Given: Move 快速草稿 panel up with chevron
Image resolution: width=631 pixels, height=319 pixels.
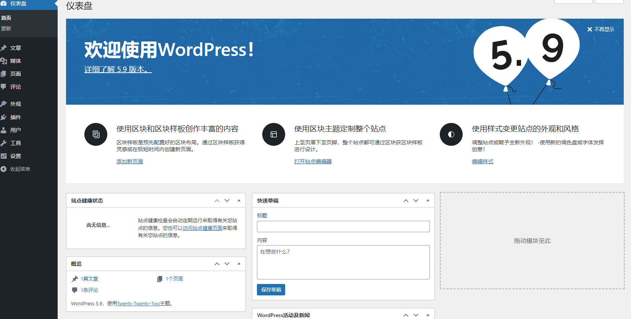Looking at the screenshot, I should 406,201.
